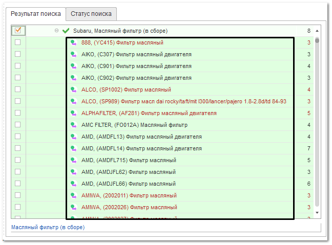332x245 pixels.
Task: Collapse the Subaru Масляный фильтр group
Action: [56, 31]
